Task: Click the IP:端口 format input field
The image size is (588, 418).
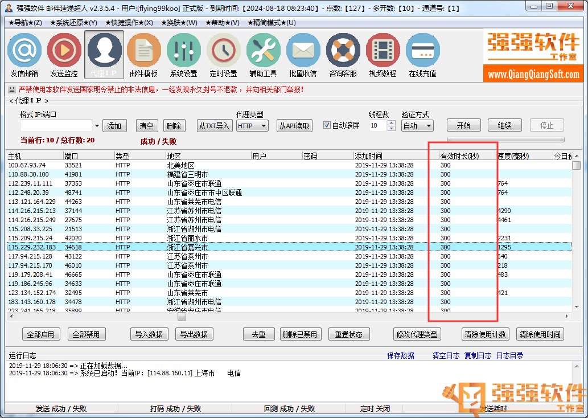Action: coord(56,126)
